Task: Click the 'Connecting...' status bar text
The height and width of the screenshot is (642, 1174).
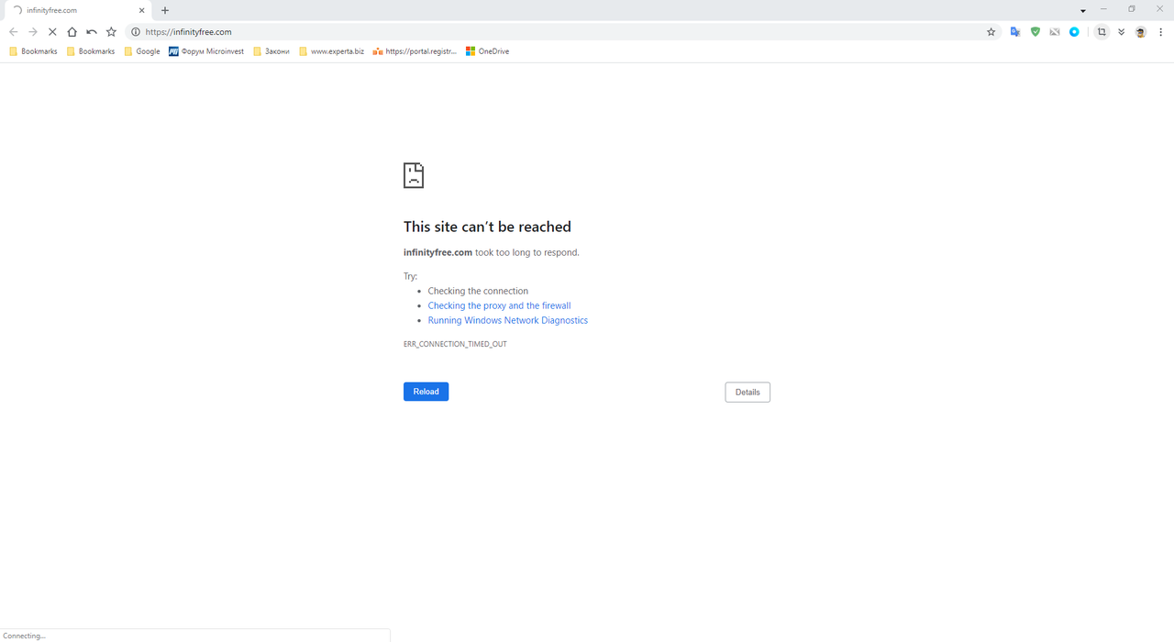Action: [x=24, y=636]
